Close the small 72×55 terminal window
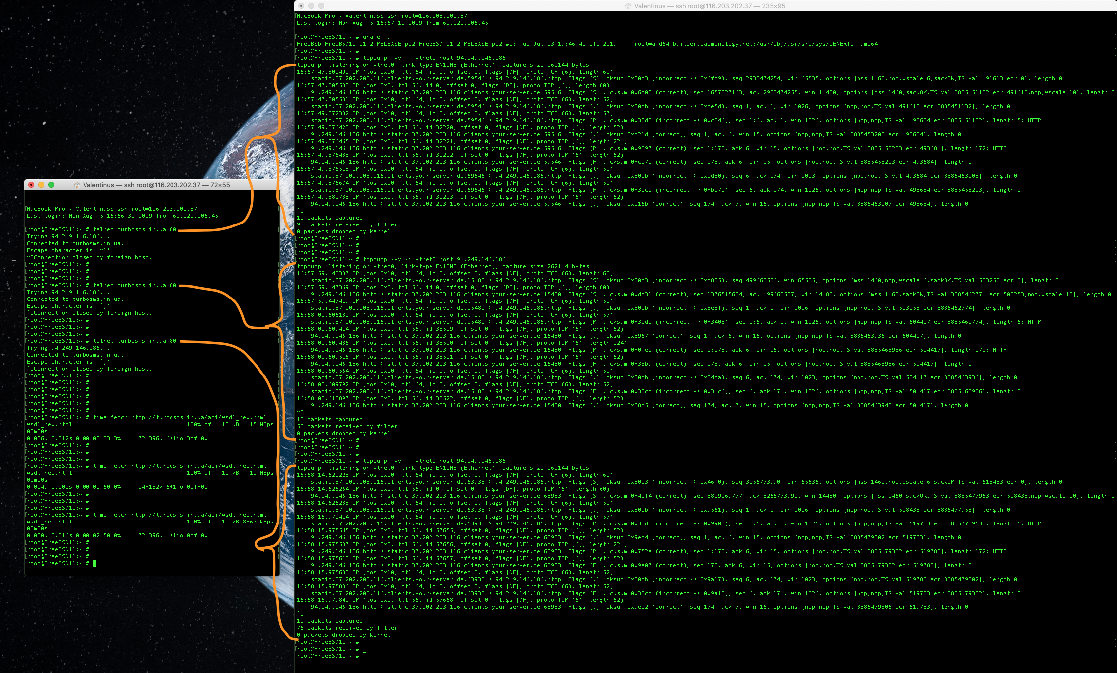 click(31, 185)
